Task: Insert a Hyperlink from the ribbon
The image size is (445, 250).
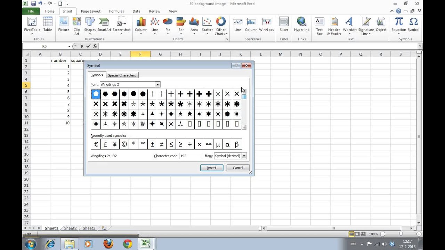Action: tap(302, 25)
